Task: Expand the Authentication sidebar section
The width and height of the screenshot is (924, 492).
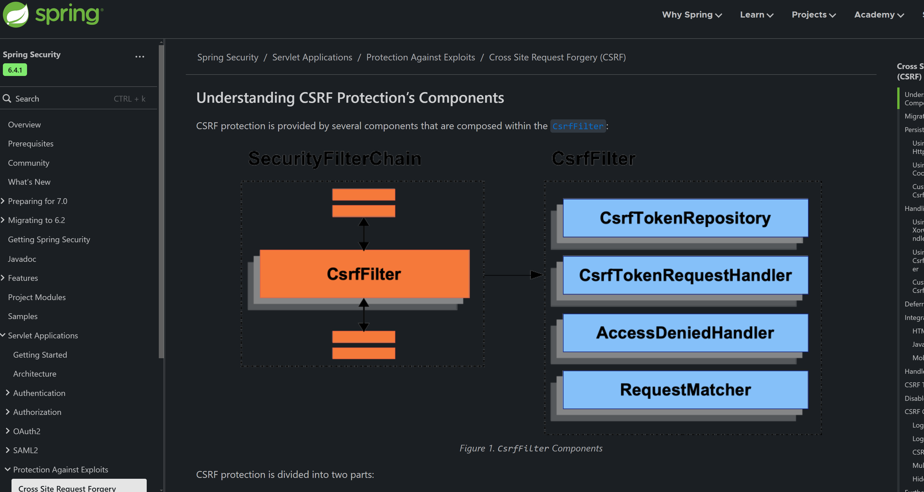Action: (x=8, y=393)
